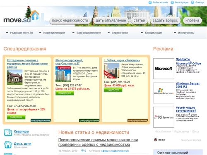207x155 pixels.
Task: Open the Дома, дачи category link
Action: 22,144
